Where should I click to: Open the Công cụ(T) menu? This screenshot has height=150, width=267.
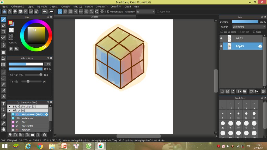102,7
